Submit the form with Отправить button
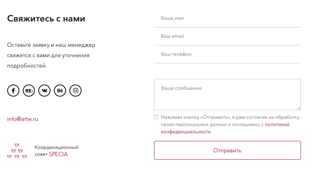The width and height of the screenshot is (314, 170). 228,150
